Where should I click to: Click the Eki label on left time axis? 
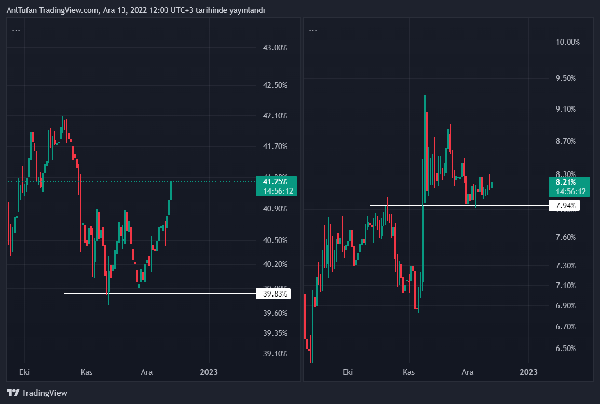[24, 372]
